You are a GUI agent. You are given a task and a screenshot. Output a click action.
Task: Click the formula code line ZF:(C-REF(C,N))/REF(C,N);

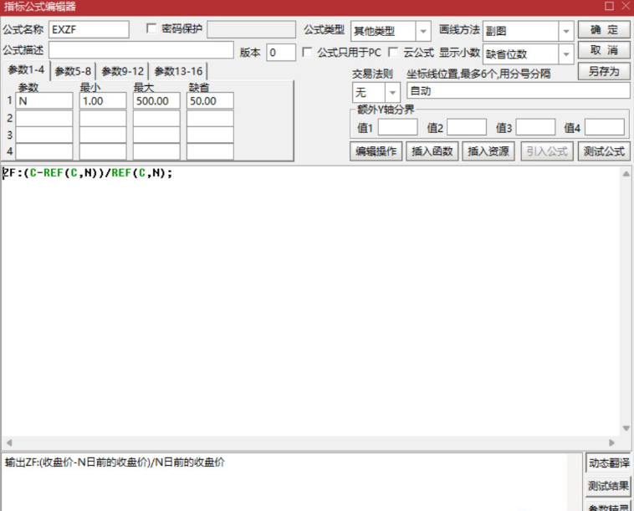[x=88, y=173]
